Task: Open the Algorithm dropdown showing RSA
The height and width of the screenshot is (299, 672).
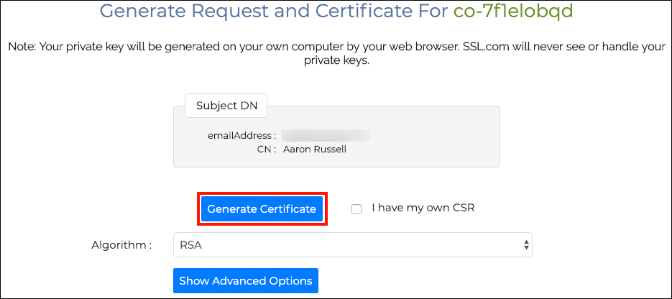Action: (x=352, y=245)
